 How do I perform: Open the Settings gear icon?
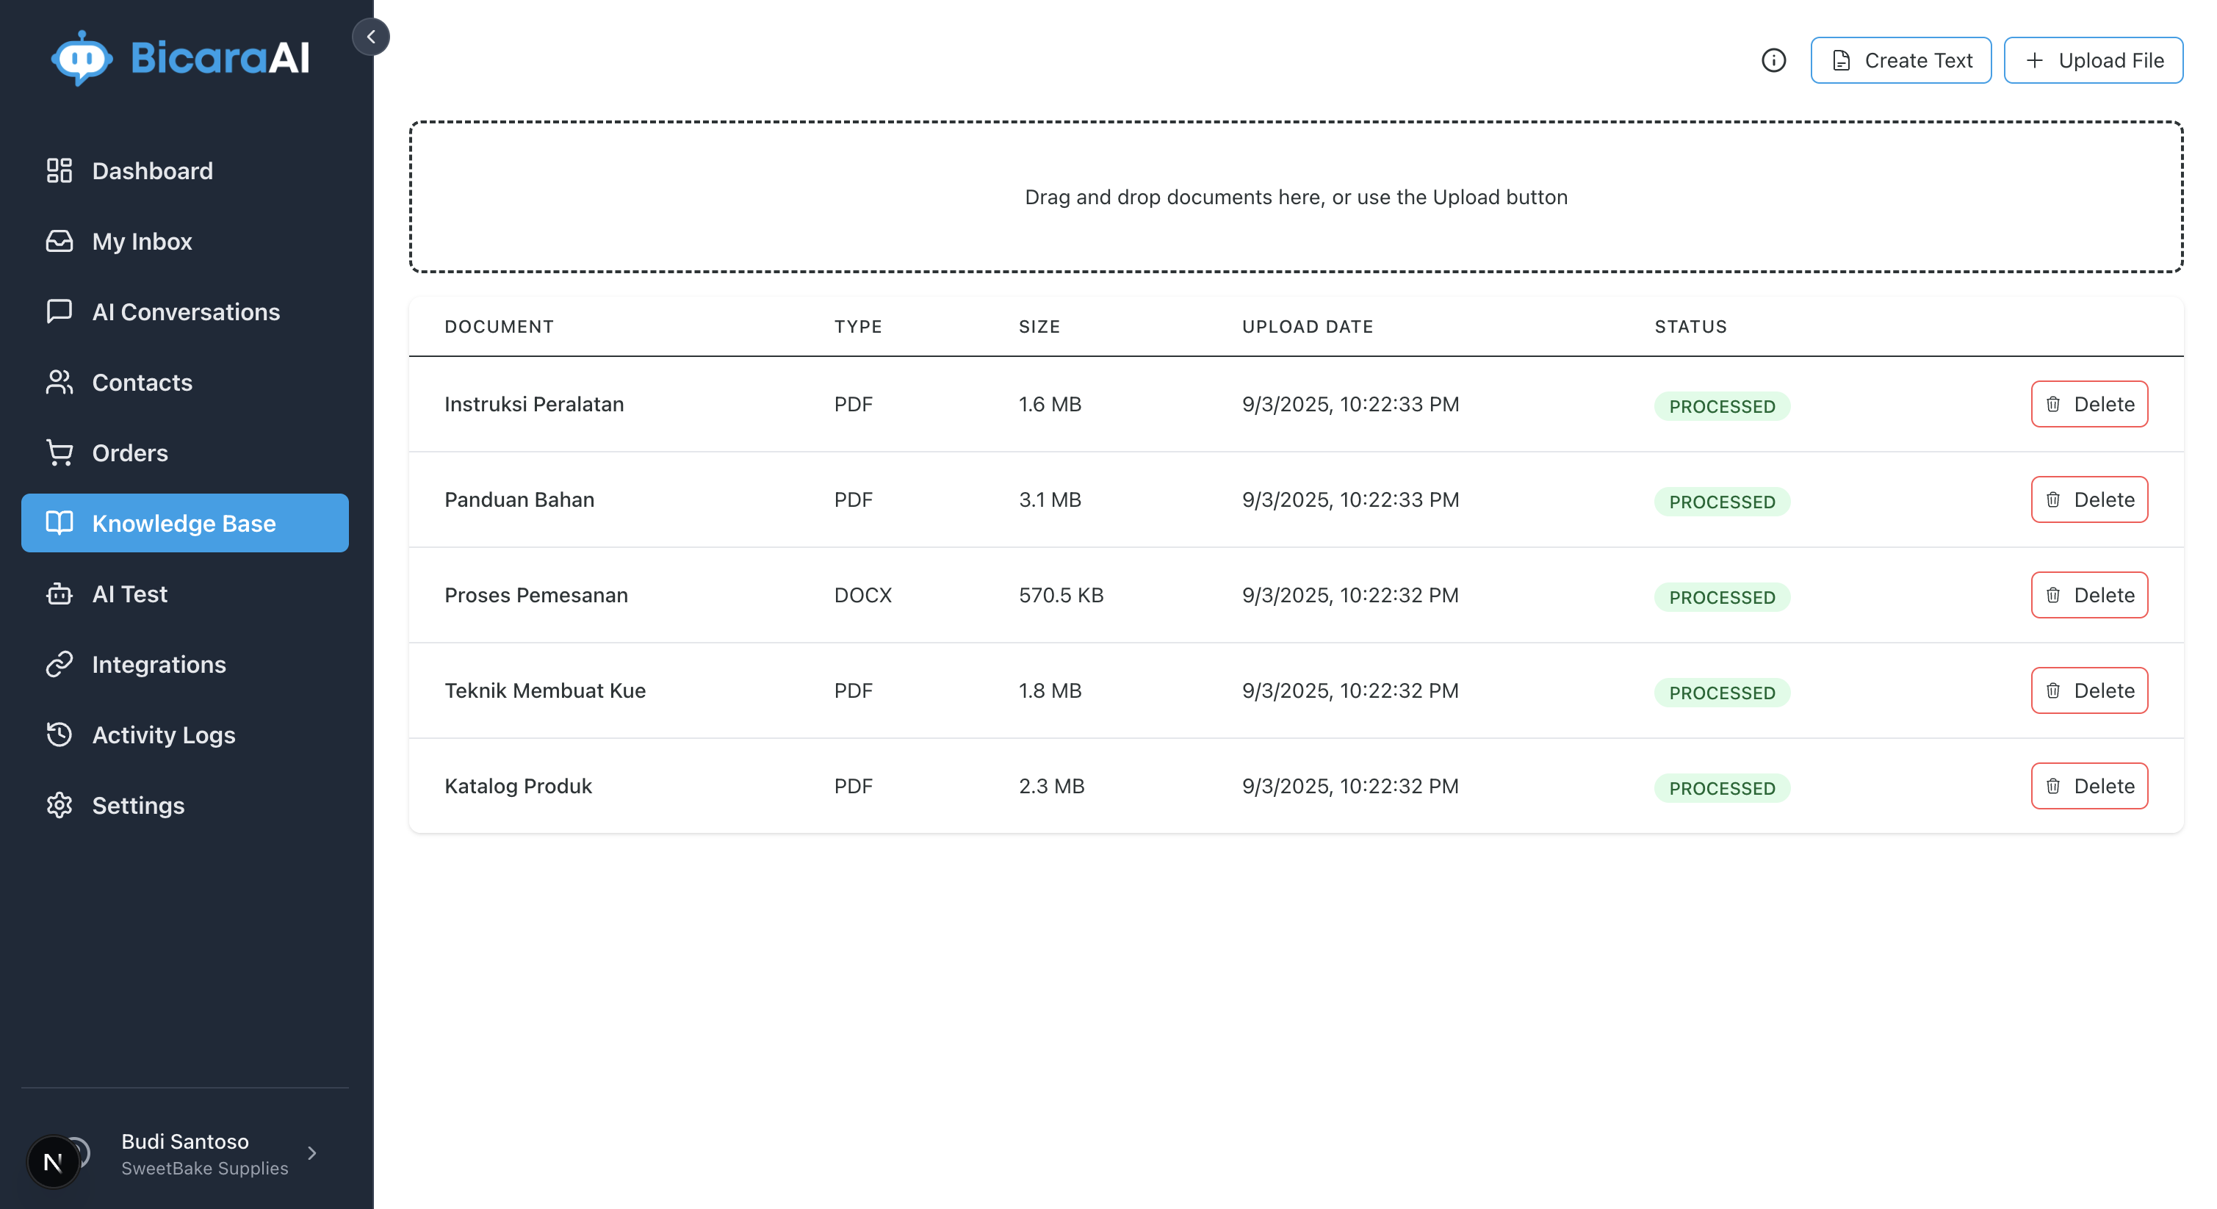(59, 806)
